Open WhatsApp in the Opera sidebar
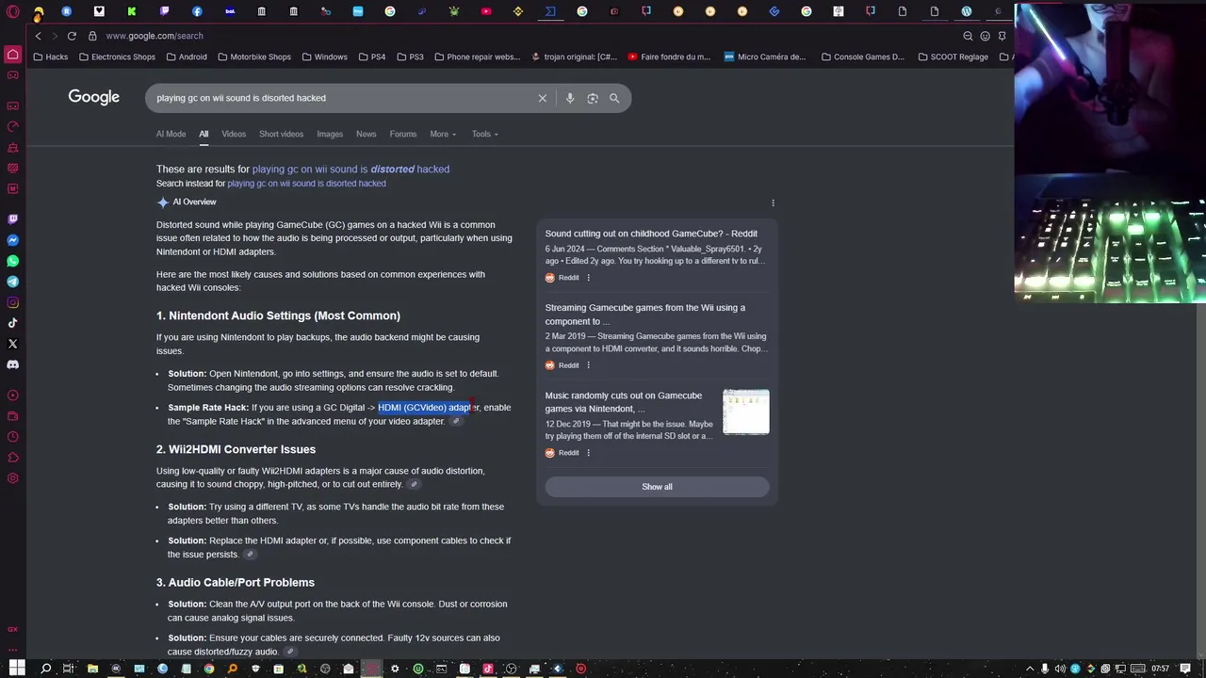 [x=13, y=261]
